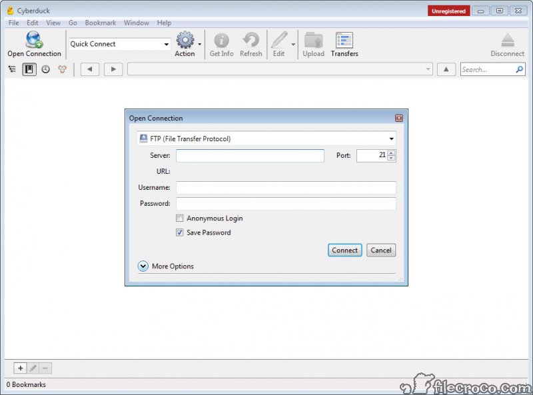The height and width of the screenshot is (395, 533).
Task: Click the Get Info toolbar icon
Action: tap(221, 40)
